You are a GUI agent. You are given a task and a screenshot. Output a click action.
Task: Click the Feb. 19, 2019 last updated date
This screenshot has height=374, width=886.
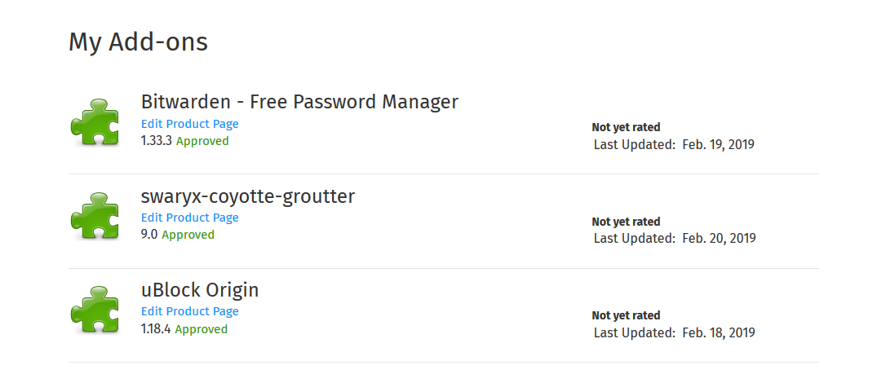click(718, 144)
